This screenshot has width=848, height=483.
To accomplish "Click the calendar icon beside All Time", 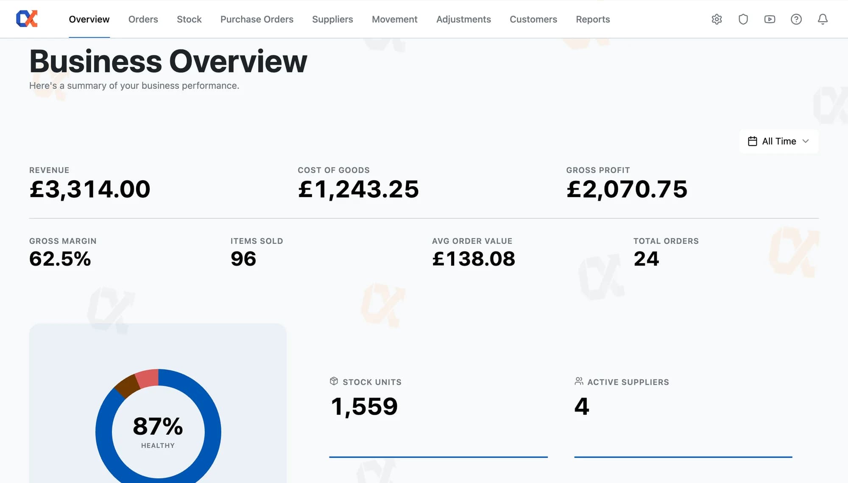I will [x=753, y=141].
